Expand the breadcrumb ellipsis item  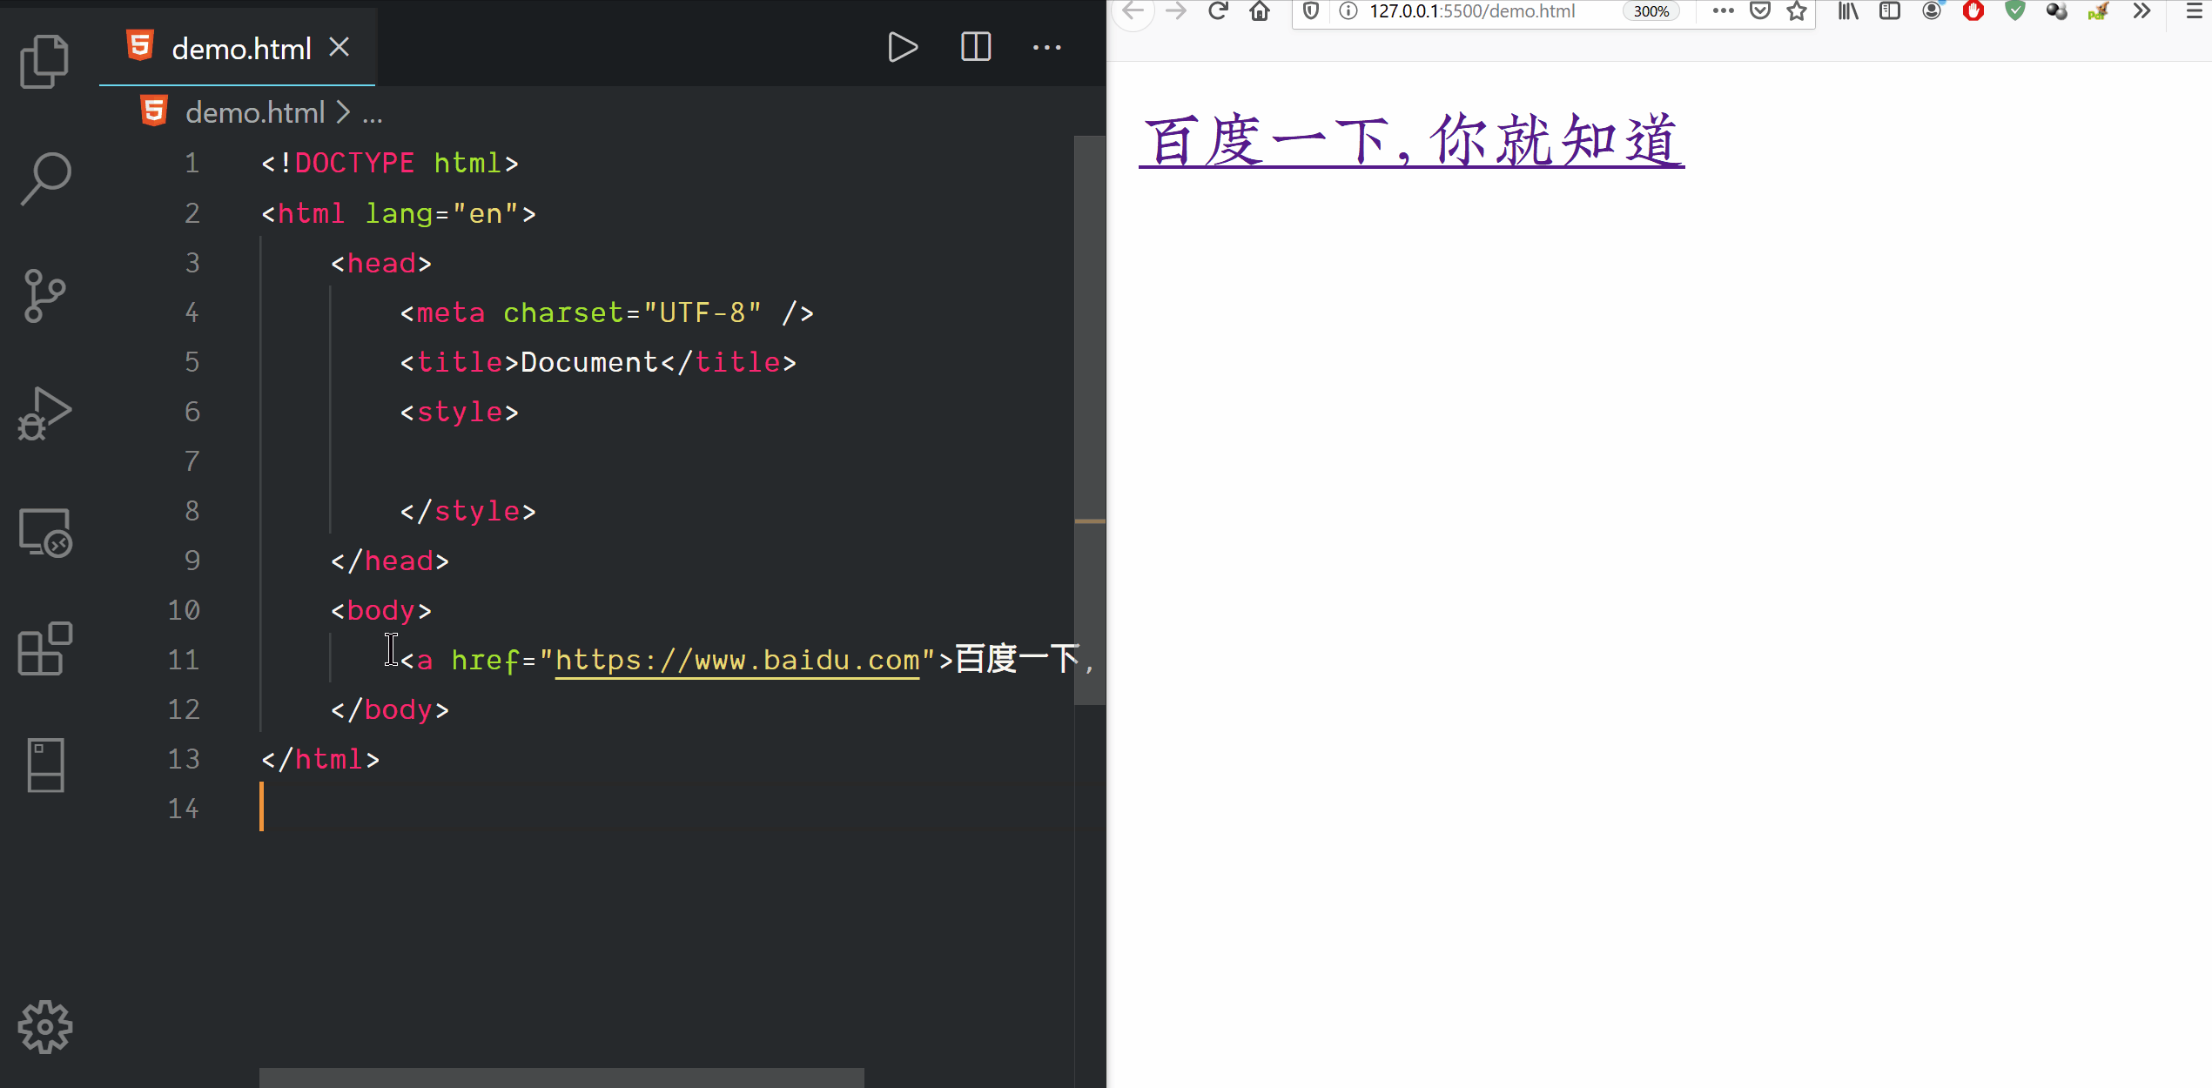(x=373, y=114)
